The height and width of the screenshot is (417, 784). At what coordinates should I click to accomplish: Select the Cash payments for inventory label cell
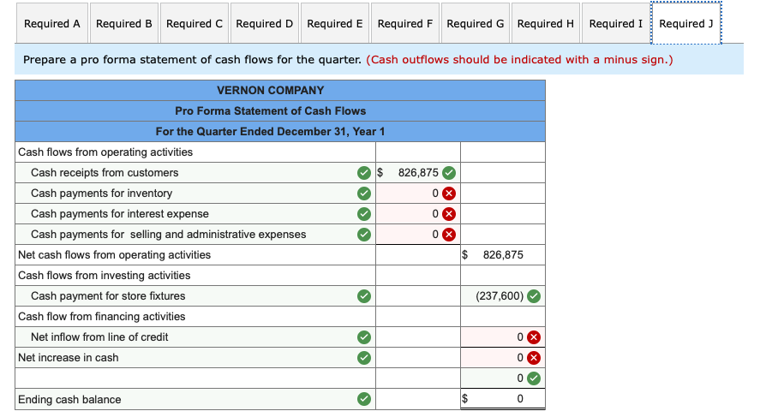195,194
